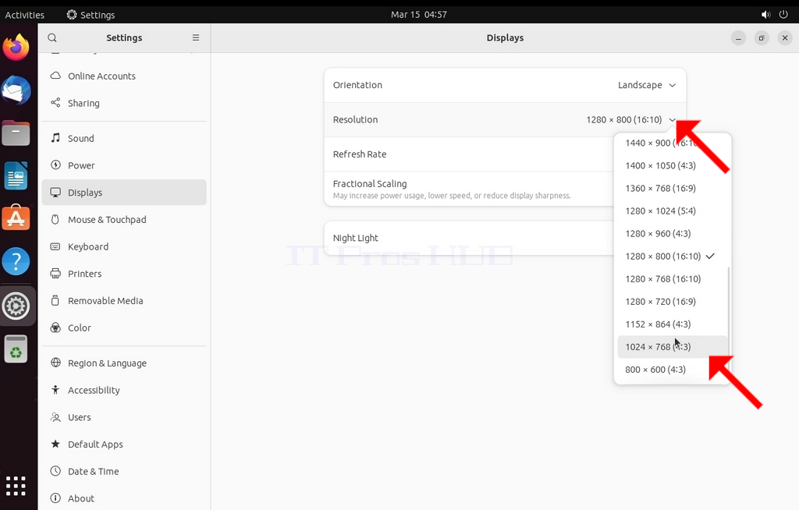Click the globe icon beside Region & Language

click(x=55, y=363)
